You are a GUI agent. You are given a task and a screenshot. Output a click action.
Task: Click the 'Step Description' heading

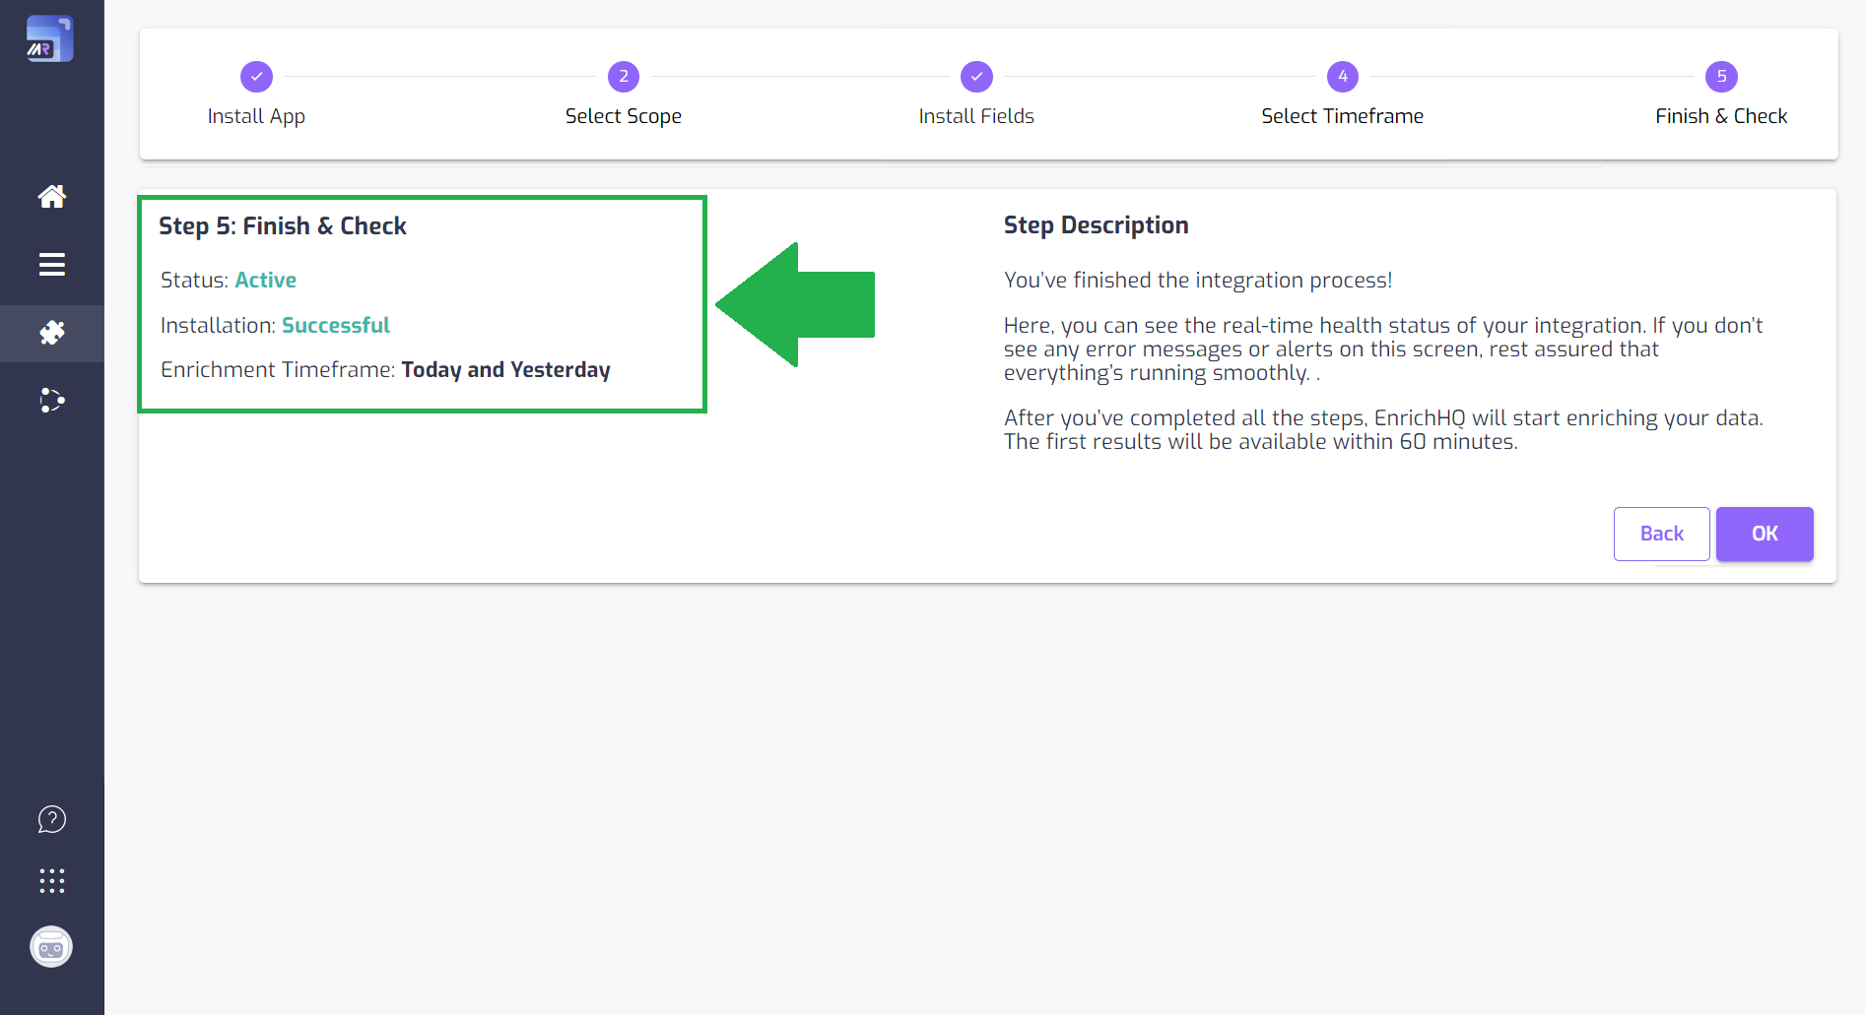tap(1097, 225)
